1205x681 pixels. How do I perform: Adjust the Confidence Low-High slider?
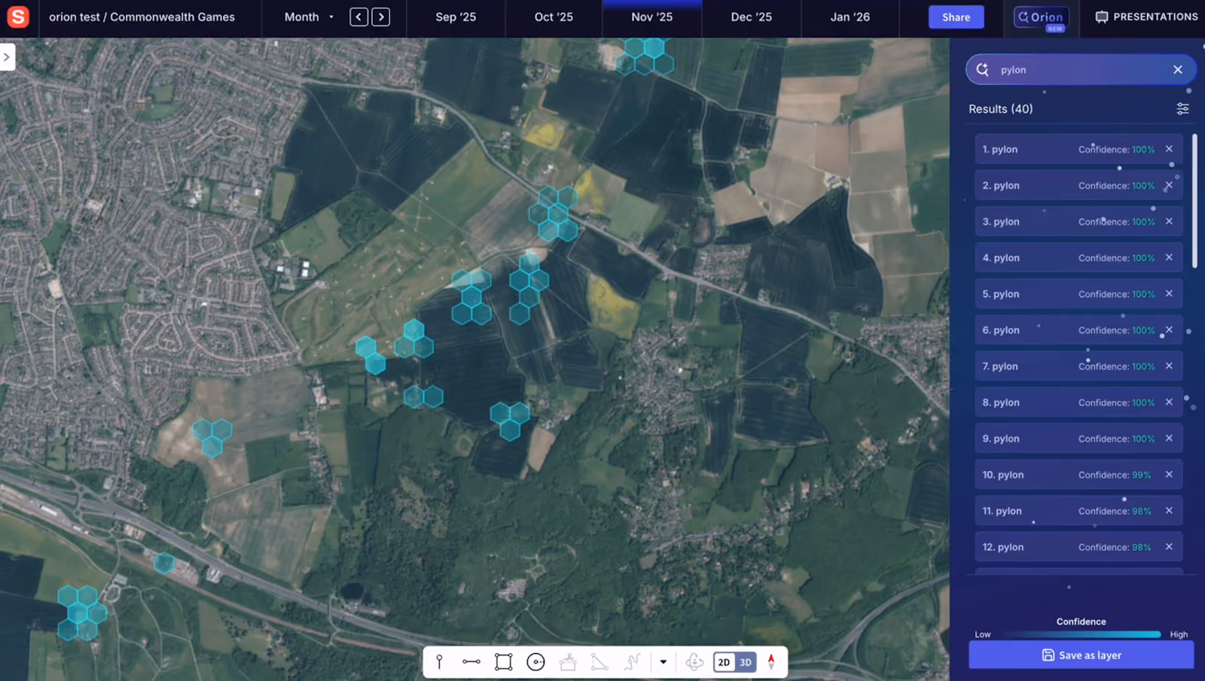[x=1081, y=634]
